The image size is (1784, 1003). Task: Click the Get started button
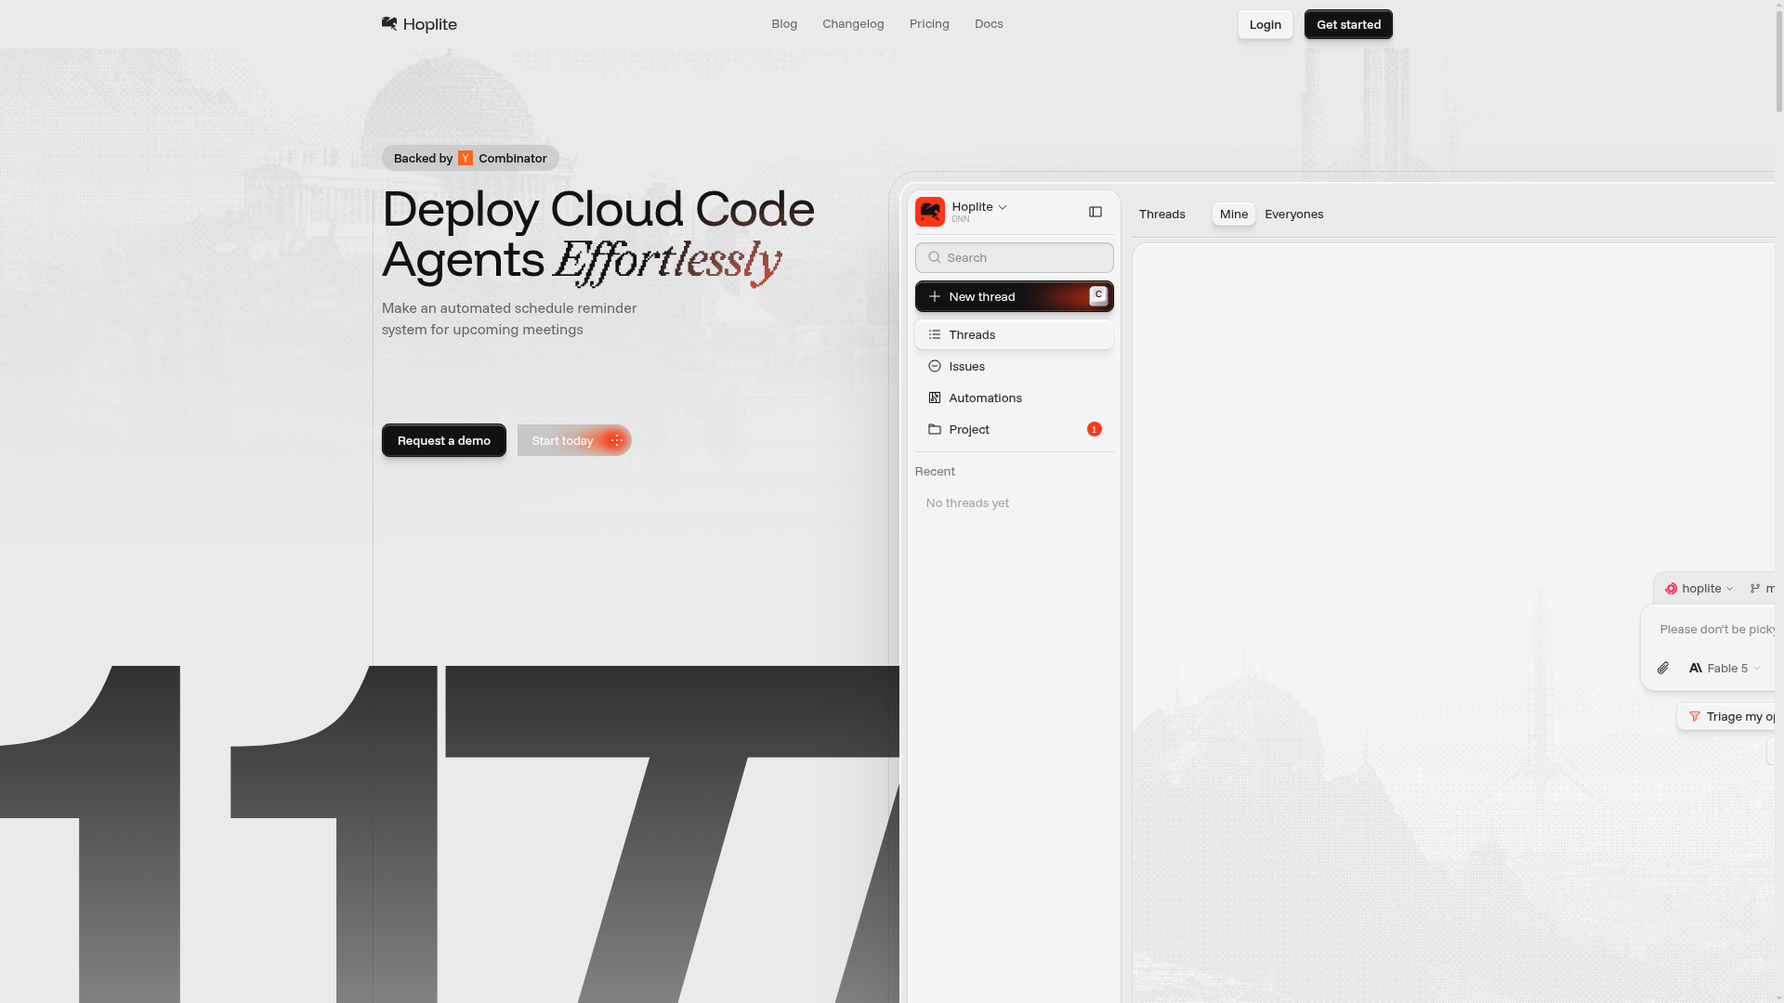click(x=1348, y=24)
